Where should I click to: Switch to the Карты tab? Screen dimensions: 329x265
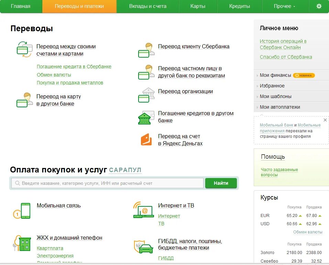pyautogui.click(x=198, y=6)
